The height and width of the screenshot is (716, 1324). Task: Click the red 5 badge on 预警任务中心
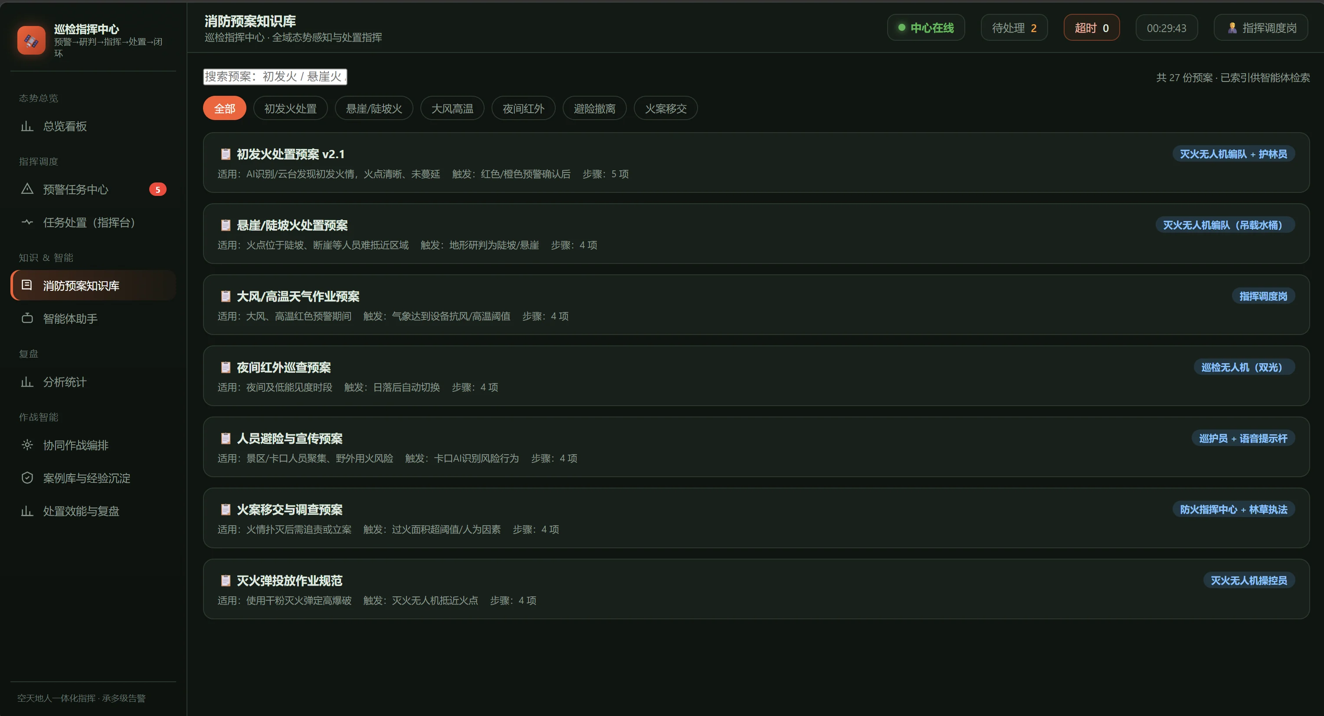(x=158, y=189)
